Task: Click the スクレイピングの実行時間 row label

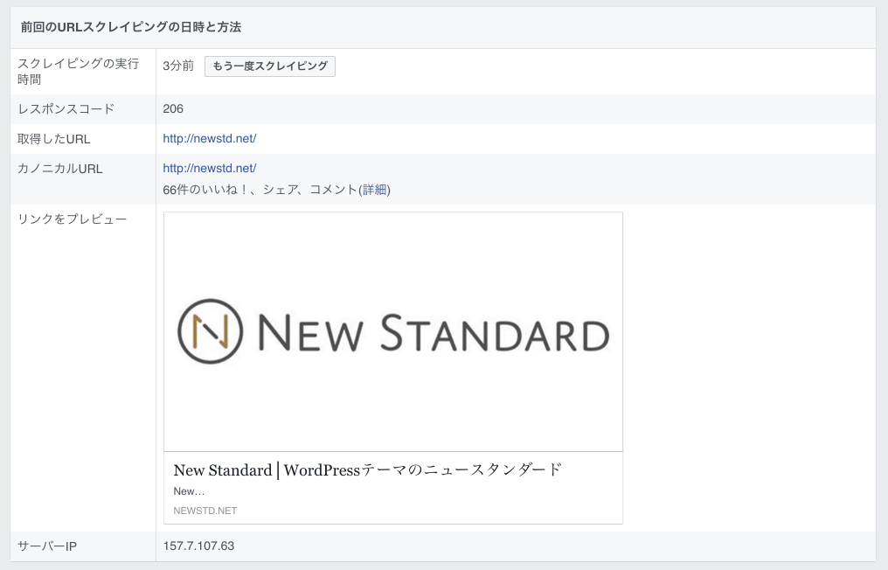Action: [78, 71]
